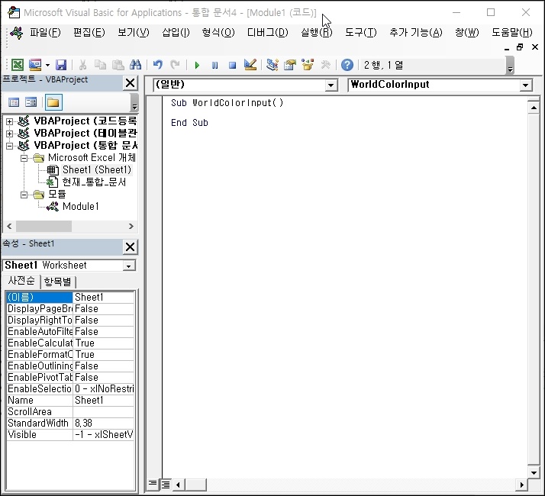This screenshot has width=545, height=496.
Task: Click Visible -1 - xlSheetVisible value
Action: pyautogui.click(x=103, y=435)
